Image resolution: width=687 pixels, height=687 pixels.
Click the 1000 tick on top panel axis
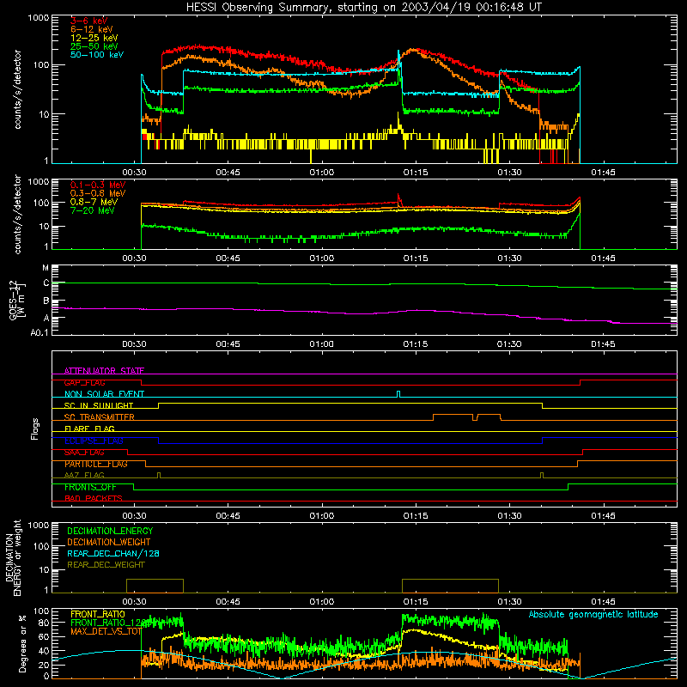[39, 18]
